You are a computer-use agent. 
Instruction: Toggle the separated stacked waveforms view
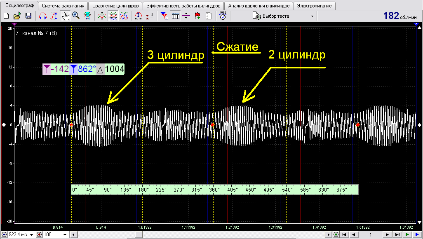coord(113,16)
